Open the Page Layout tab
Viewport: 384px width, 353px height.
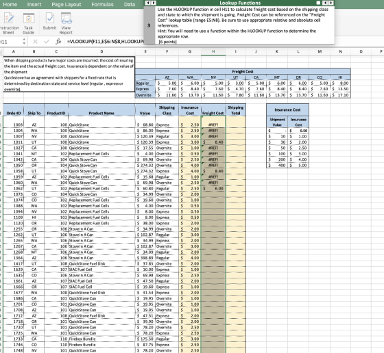pyautogui.click(x=66, y=4)
